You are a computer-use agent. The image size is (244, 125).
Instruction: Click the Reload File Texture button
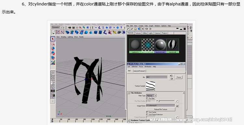(x=161, y=109)
